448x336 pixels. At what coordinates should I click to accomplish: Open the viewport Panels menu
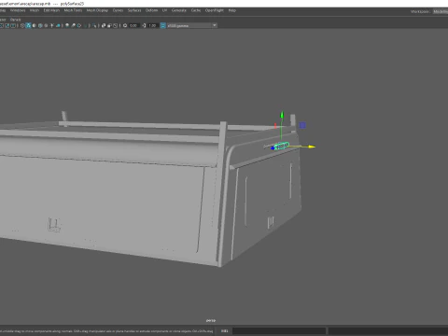click(15, 20)
